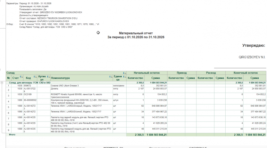Viewport: 267px width, 148px height.
Task: Select the Итого label in totals row
Action: point(12,135)
